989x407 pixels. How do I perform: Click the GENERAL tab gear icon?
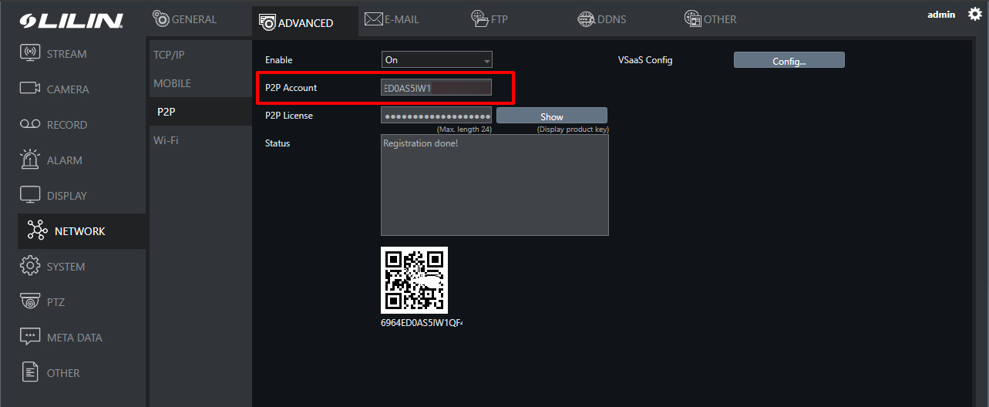pos(160,18)
